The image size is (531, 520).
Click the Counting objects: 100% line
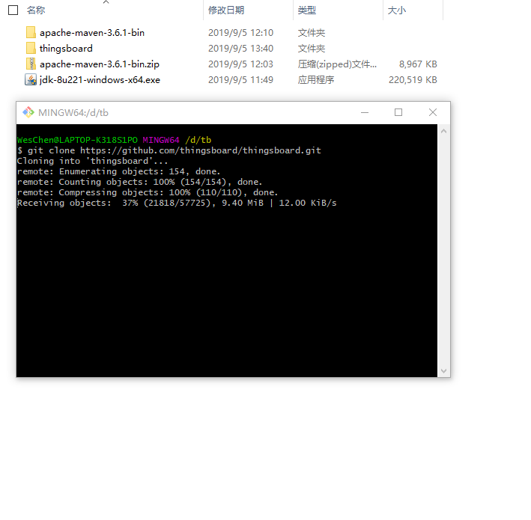click(x=139, y=182)
